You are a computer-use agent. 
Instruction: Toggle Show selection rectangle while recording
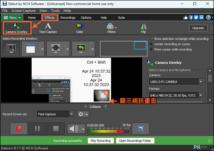tap(151, 39)
